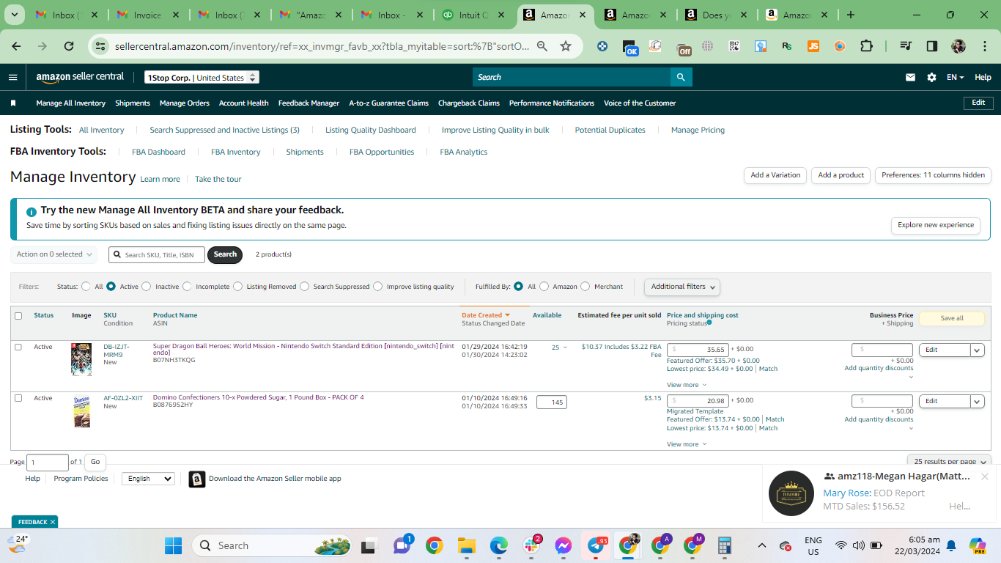Open the Chrome three-dot menu
The height and width of the screenshot is (563, 1001).
click(x=984, y=46)
